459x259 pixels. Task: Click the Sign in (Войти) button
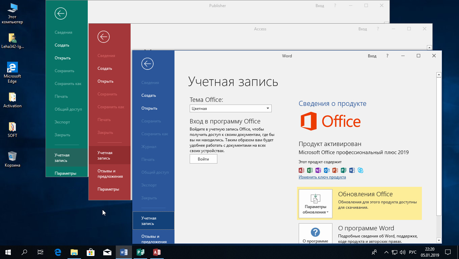click(x=203, y=159)
